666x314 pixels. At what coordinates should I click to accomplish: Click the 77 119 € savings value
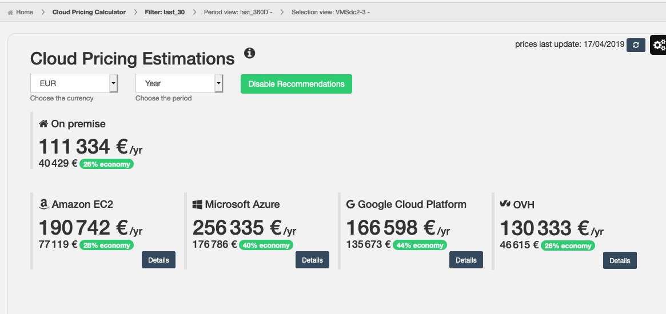pyautogui.click(x=58, y=244)
